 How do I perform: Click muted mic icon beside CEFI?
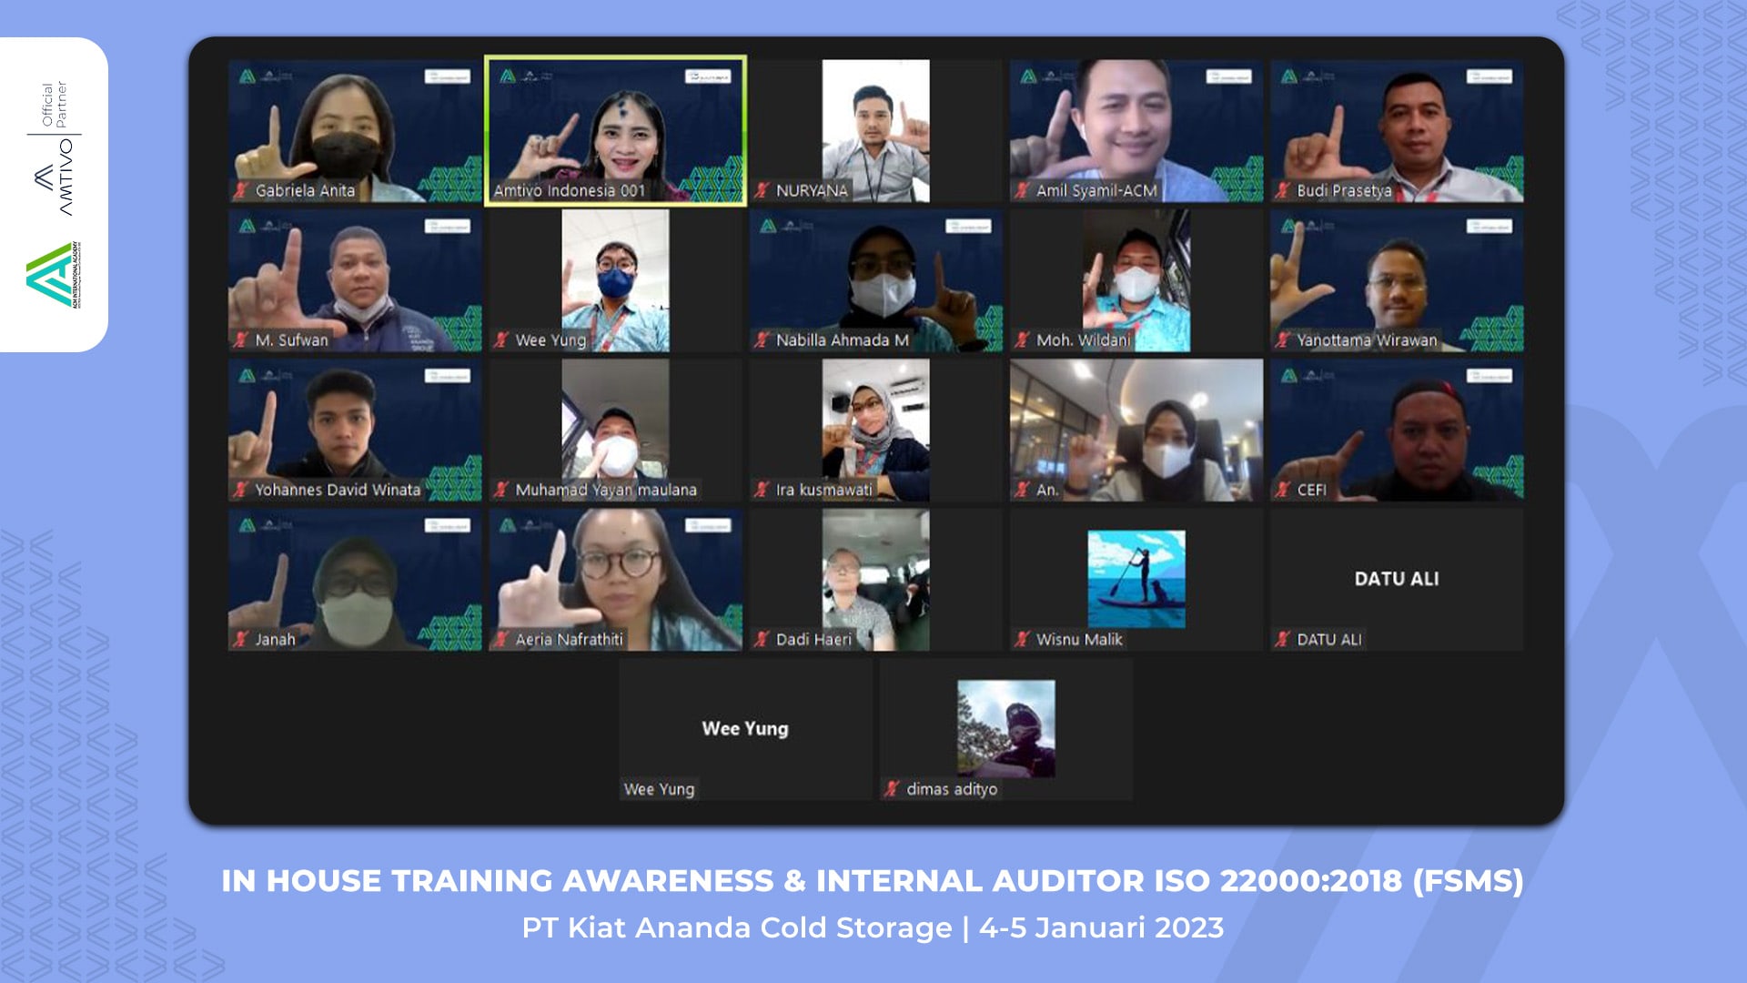(x=1283, y=490)
